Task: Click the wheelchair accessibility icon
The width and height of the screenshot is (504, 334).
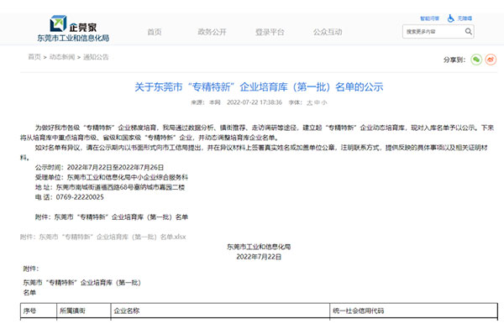Action: 450,18
